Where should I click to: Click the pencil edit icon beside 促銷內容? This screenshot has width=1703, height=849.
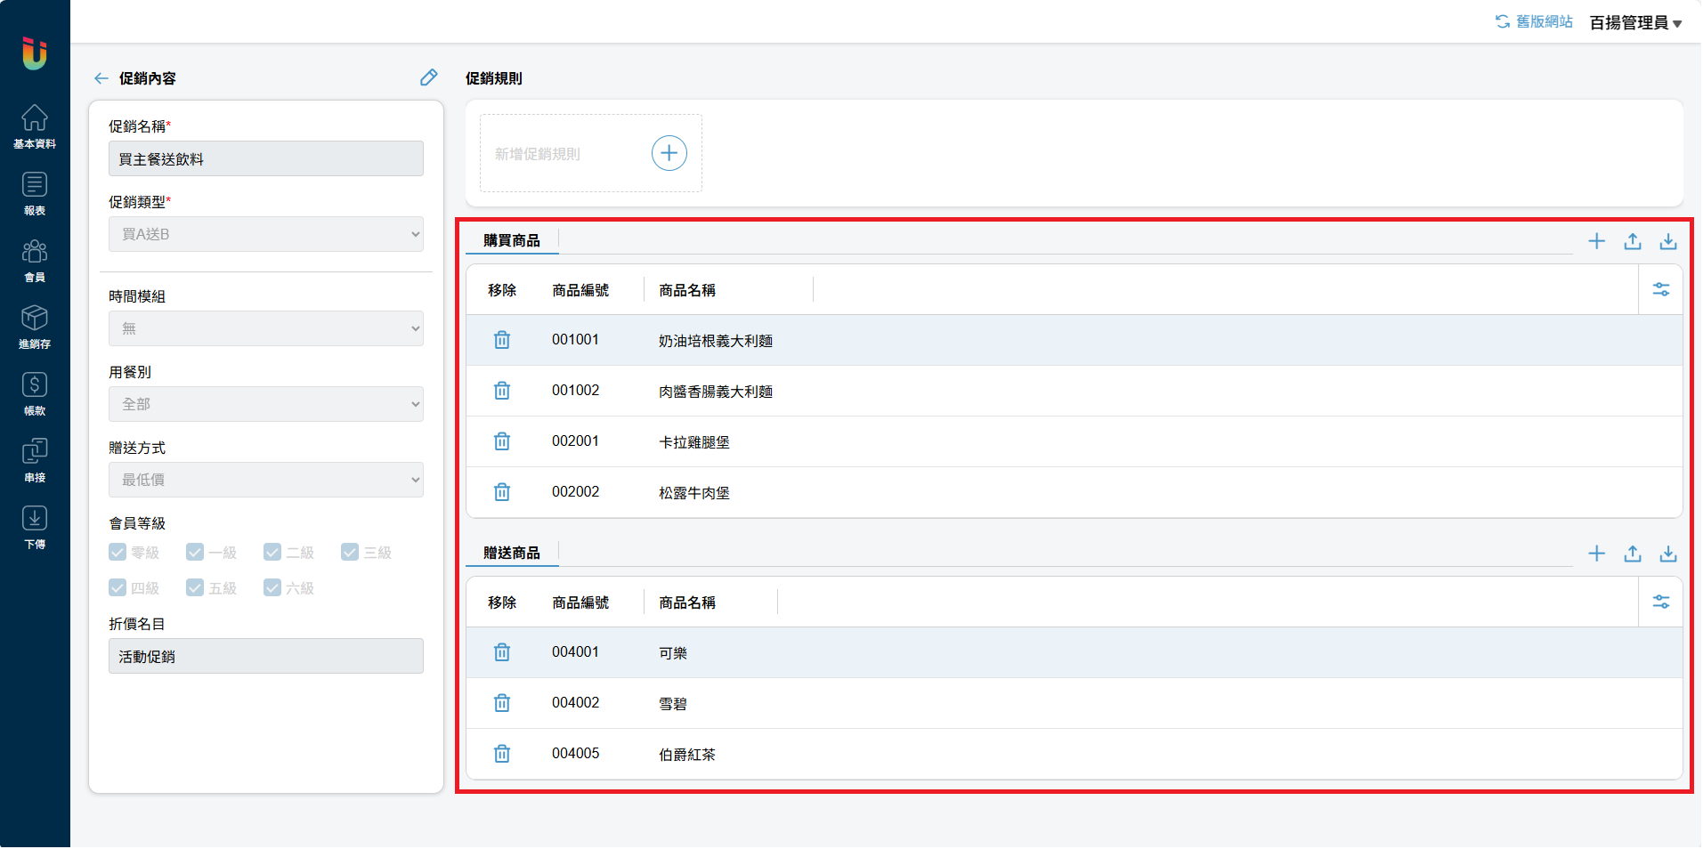pyautogui.click(x=428, y=78)
